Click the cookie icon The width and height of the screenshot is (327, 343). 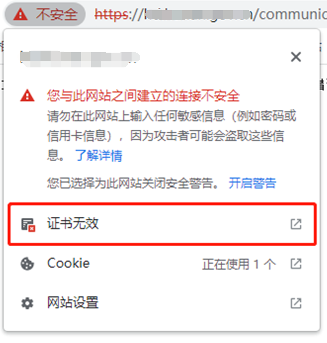(x=27, y=264)
